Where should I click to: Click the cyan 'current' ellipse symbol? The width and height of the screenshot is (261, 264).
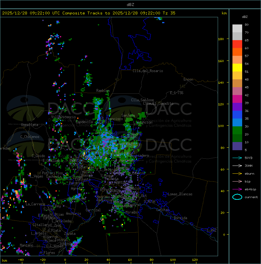(x=237, y=197)
